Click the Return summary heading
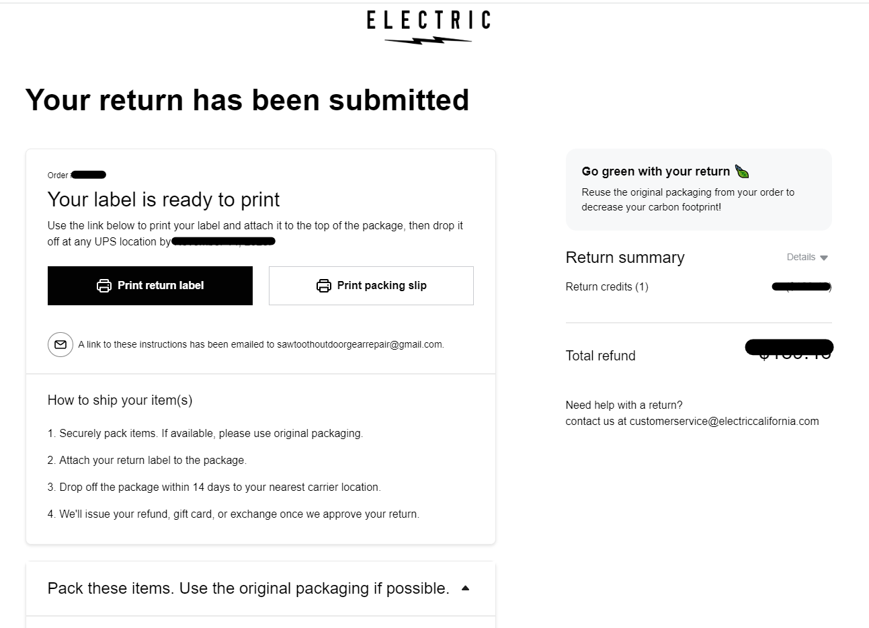 point(625,258)
